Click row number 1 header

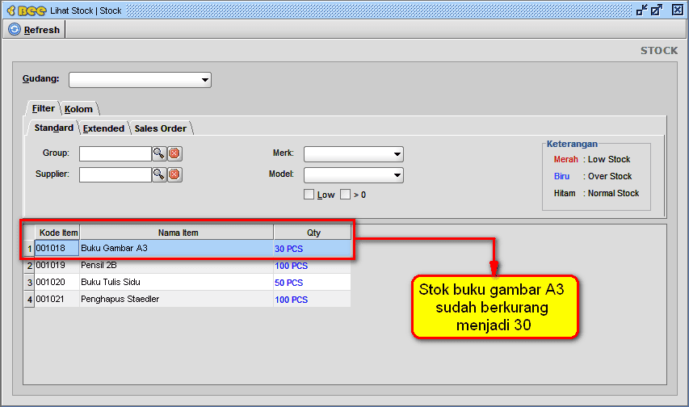(29, 249)
